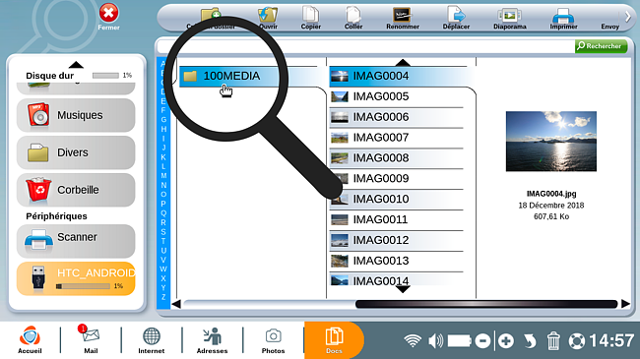The height and width of the screenshot is (359, 640).
Task: Expand the toolbar with right chevron
Action: pos(628,17)
